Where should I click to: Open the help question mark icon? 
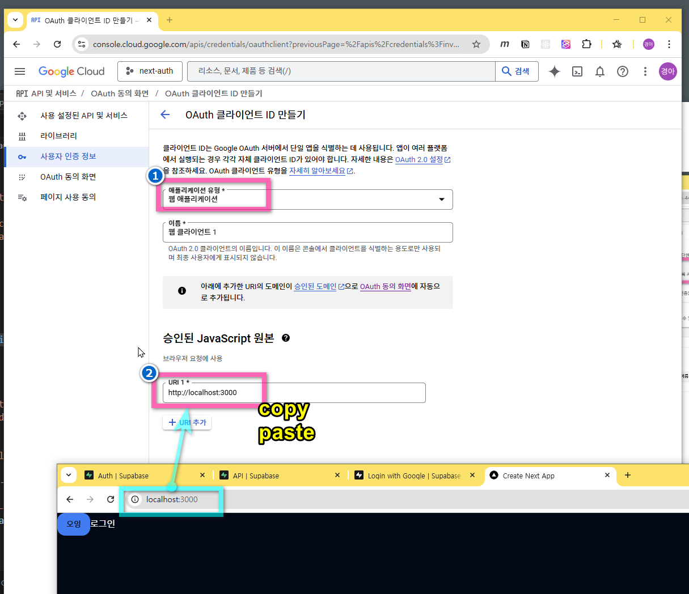(x=622, y=71)
